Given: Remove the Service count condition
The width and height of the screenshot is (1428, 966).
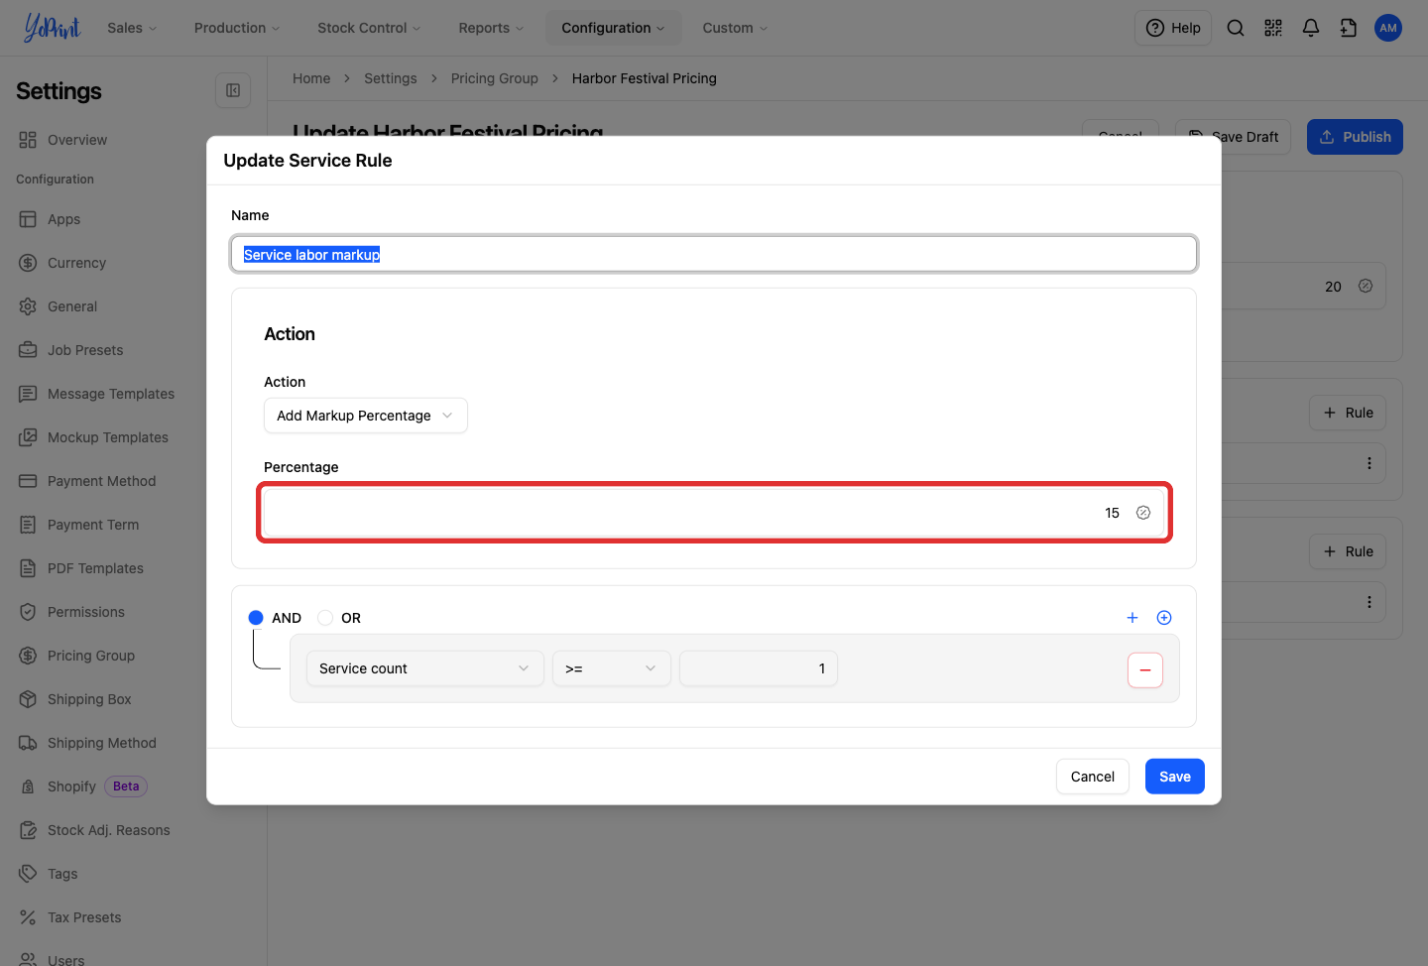Looking at the screenshot, I should [x=1145, y=670].
